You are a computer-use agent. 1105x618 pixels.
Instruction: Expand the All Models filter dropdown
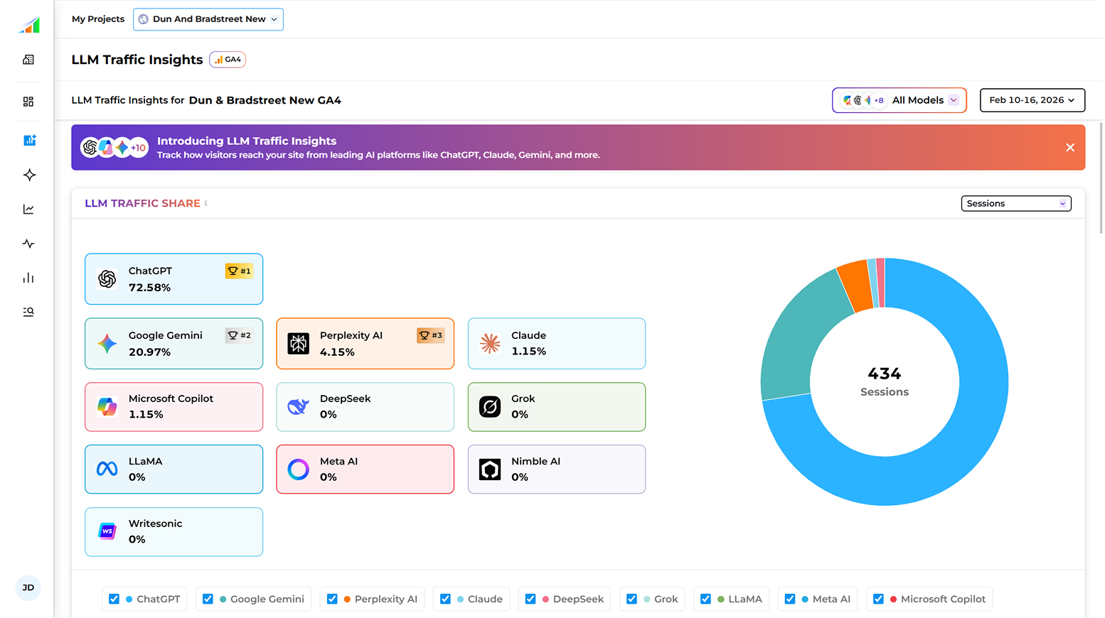[900, 100]
